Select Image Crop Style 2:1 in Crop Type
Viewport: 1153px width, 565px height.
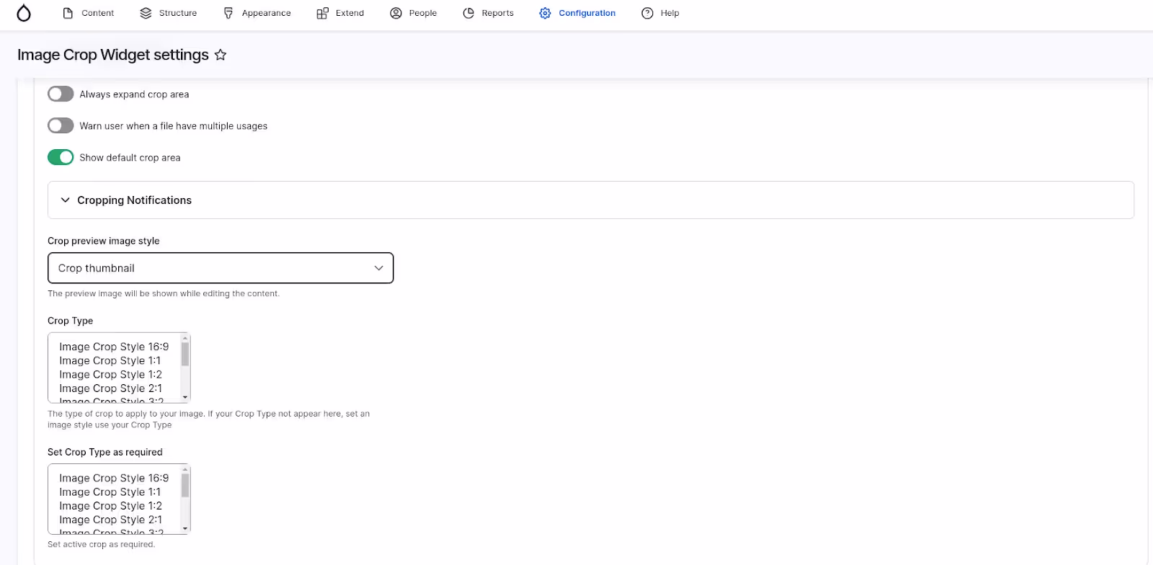pos(111,388)
